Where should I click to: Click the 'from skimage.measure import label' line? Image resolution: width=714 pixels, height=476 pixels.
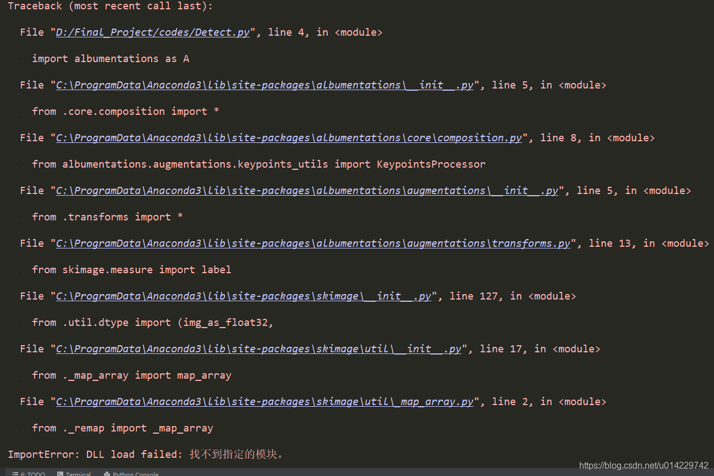pyautogui.click(x=131, y=270)
